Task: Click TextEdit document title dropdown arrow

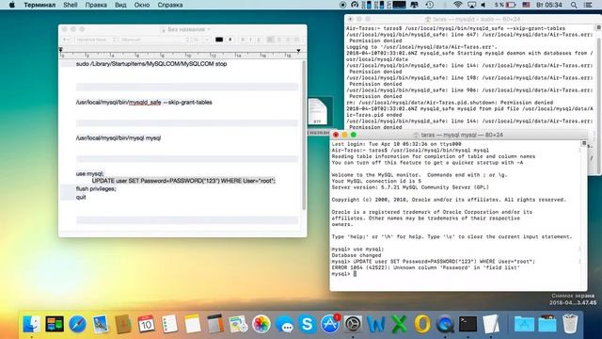Action: click(209, 29)
